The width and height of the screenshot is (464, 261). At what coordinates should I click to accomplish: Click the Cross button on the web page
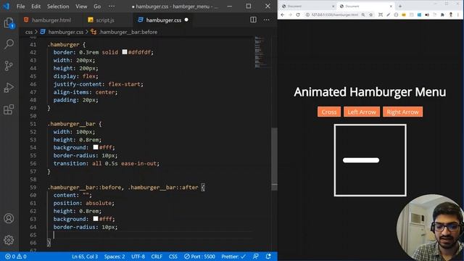[329, 112]
